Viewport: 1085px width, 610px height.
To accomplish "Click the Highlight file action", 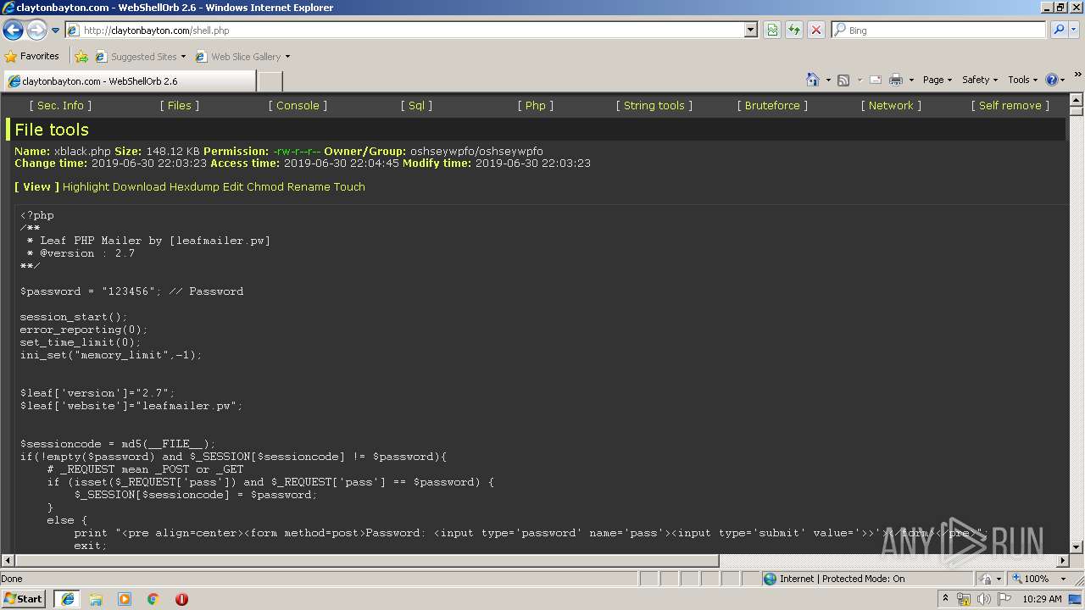I will [x=86, y=187].
